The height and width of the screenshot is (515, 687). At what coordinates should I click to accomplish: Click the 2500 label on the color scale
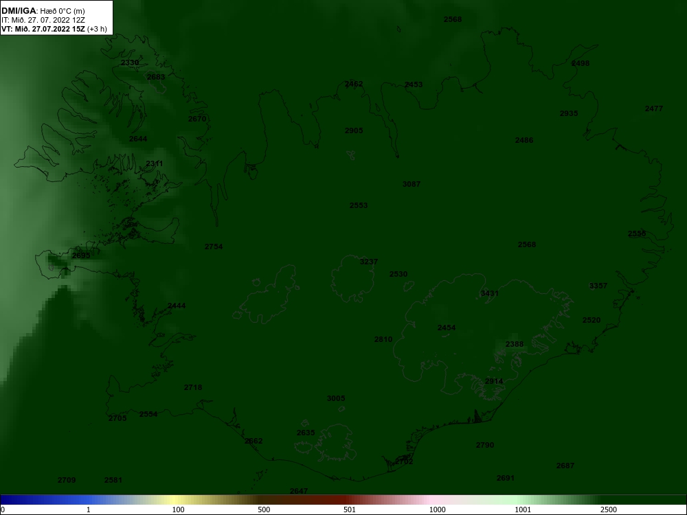click(609, 510)
